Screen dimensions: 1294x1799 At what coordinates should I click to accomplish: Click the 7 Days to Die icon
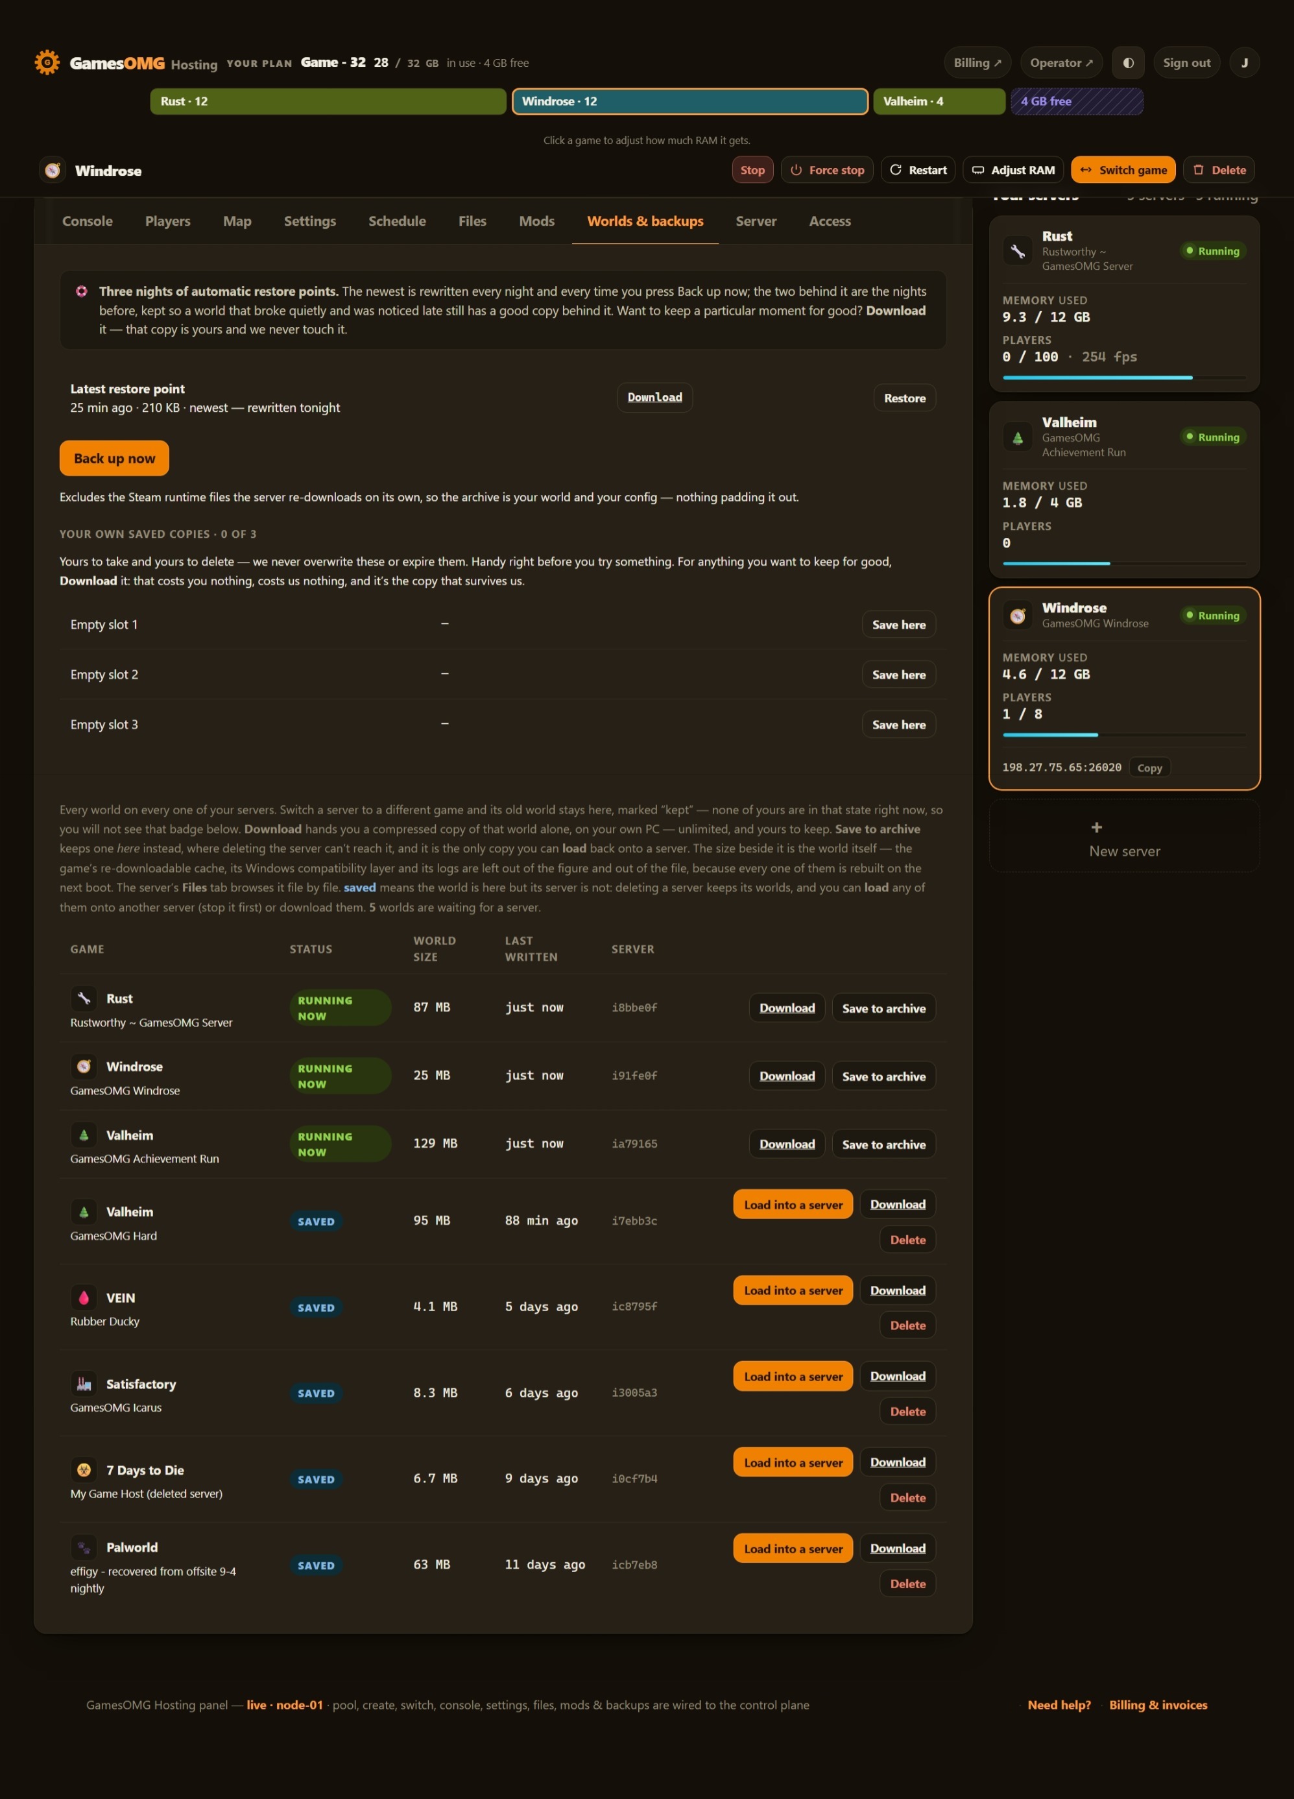point(83,1470)
